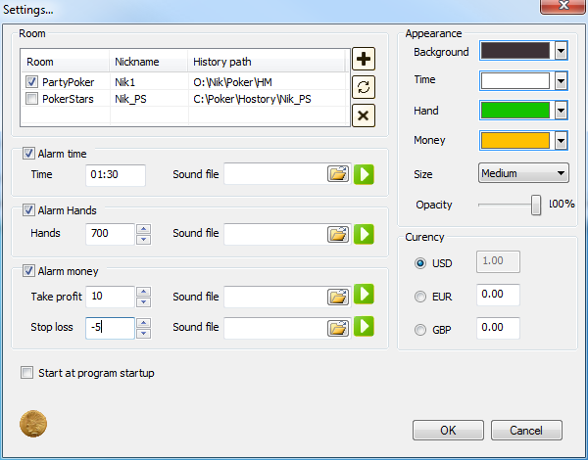This screenshot has width=588, height=460.
Task: Click the delete room X icon
Action: click(364, 115)
